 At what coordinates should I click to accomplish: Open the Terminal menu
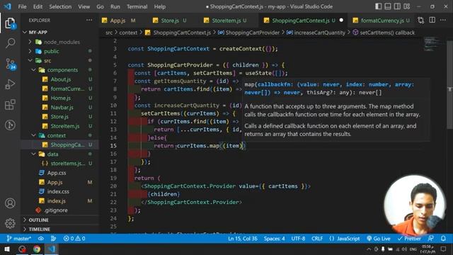[x=137, y=6]
